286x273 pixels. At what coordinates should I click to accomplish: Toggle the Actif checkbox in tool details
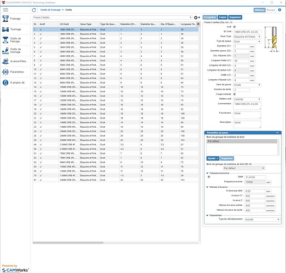coord(235,27)
